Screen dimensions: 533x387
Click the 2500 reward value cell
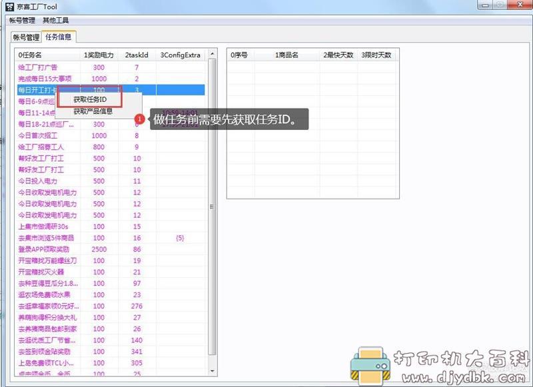click(x=99, y=249)
